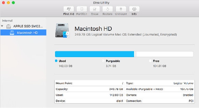199x108 pixels.
Task: Select Macintosh HD volume in the sidebar
Action: pos(27,33)
